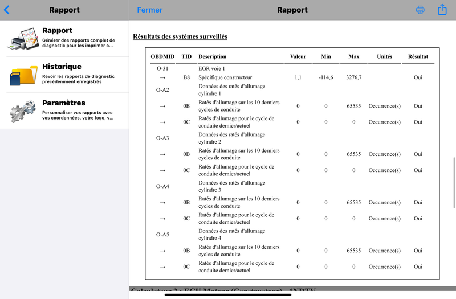Open the print icon in header
The height and width of the screenshot is (299, 456).
pos(420,10)
